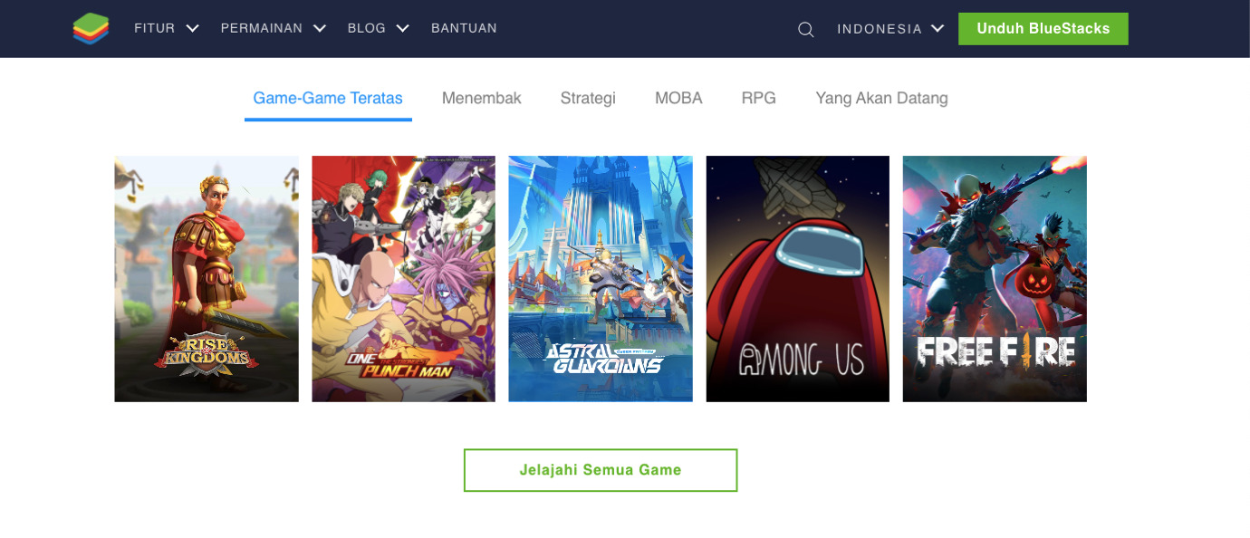Select the MOBA tab

click(x=678, y=98)
